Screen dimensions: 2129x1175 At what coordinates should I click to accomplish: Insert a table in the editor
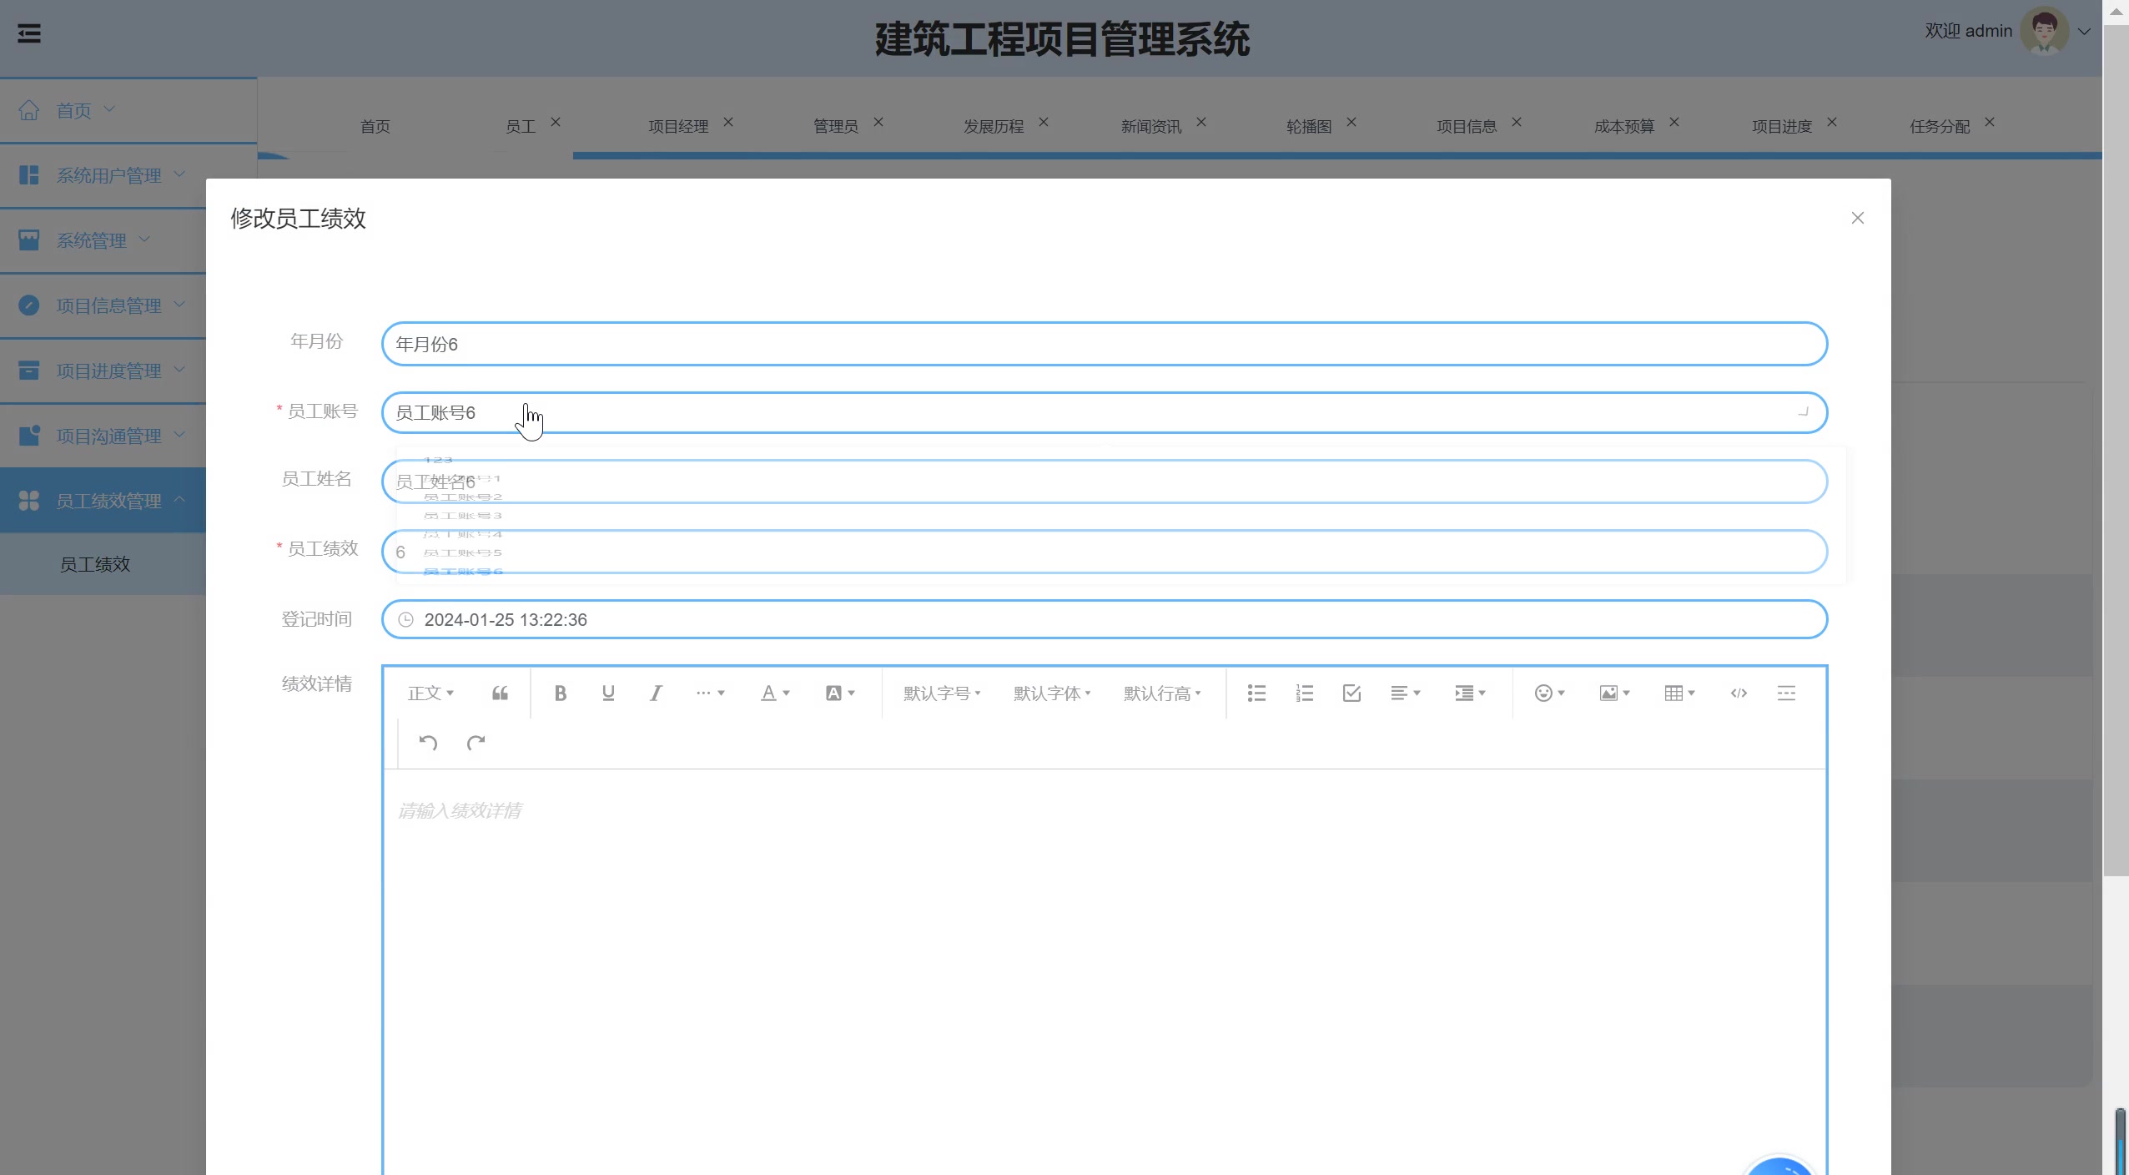coord(1675,693)
